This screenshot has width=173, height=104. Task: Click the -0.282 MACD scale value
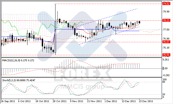166,75
